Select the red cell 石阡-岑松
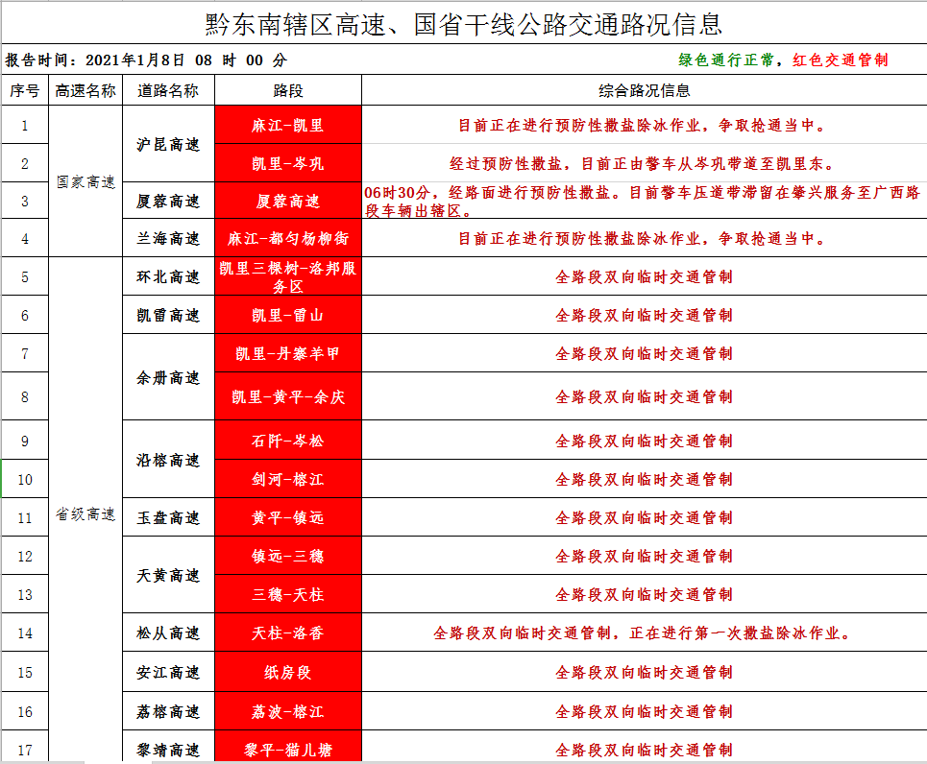This screenshot has height=764, width=927. 288,441
